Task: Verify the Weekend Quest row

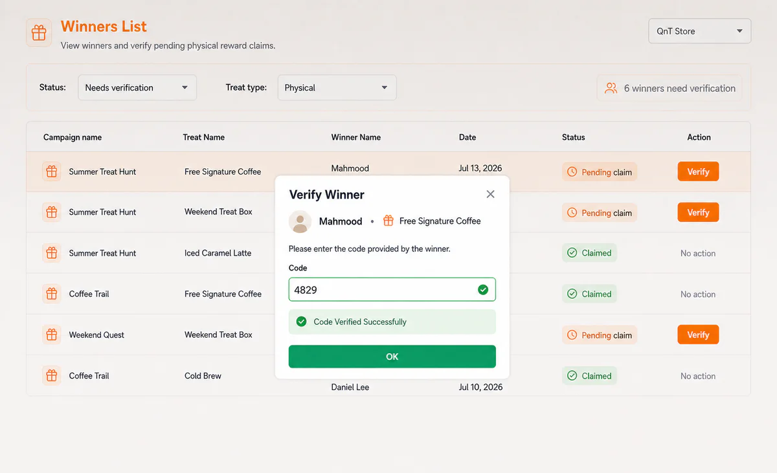Action: [x=698, y=335]
